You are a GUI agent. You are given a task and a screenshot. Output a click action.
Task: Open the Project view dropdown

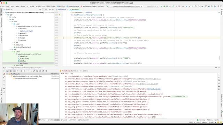pyautogui.click(x=8, y=9)
